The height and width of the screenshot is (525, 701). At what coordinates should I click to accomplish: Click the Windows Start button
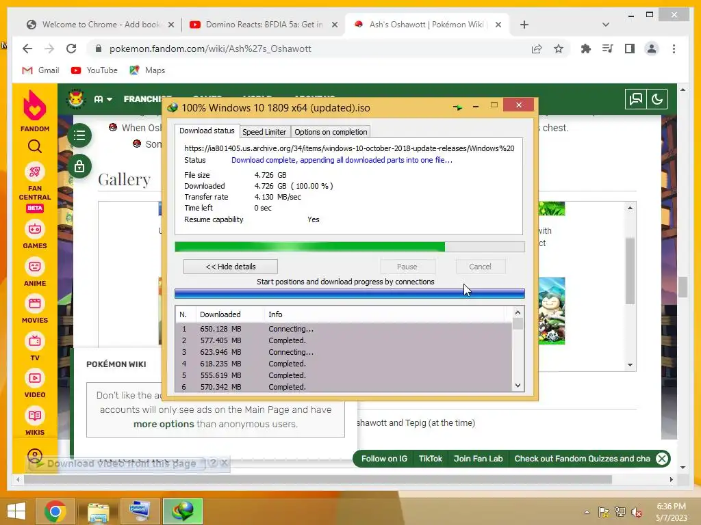[x=16, y=511]
